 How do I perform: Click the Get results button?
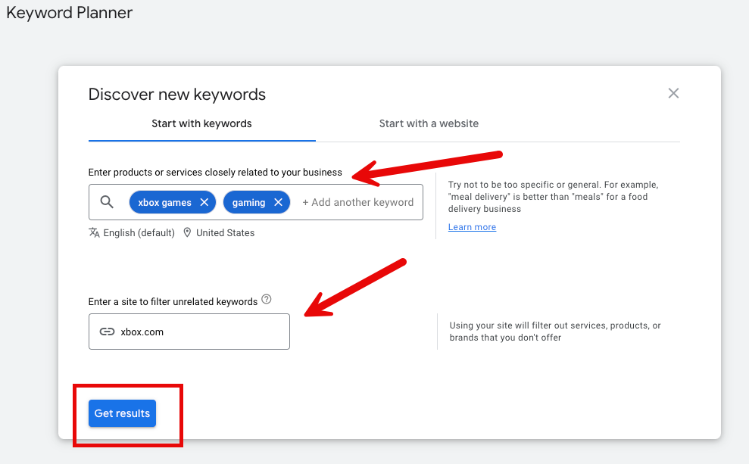[122, 413]
